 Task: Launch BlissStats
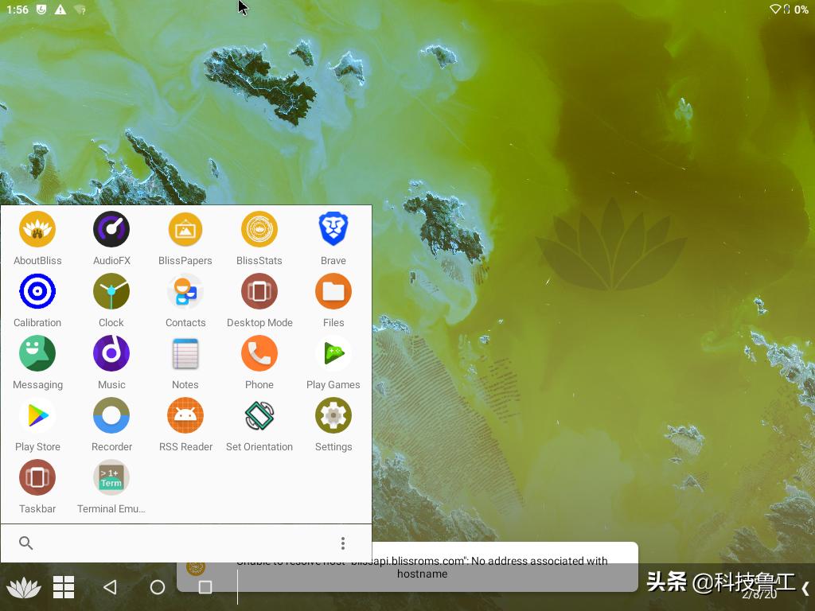point(259,228)
